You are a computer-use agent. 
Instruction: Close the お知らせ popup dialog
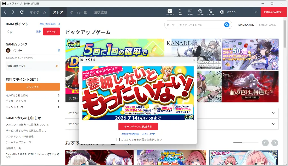[x=194, y=59]
